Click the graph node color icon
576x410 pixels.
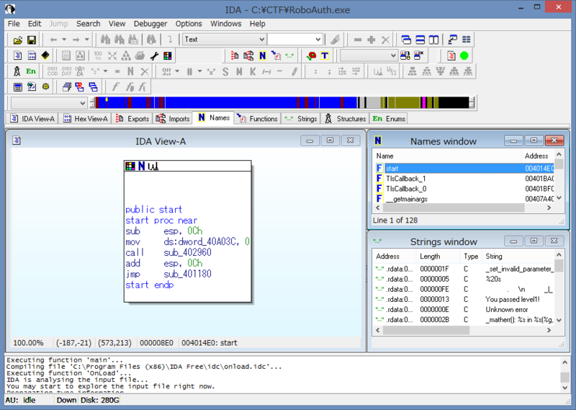[130, 166]
